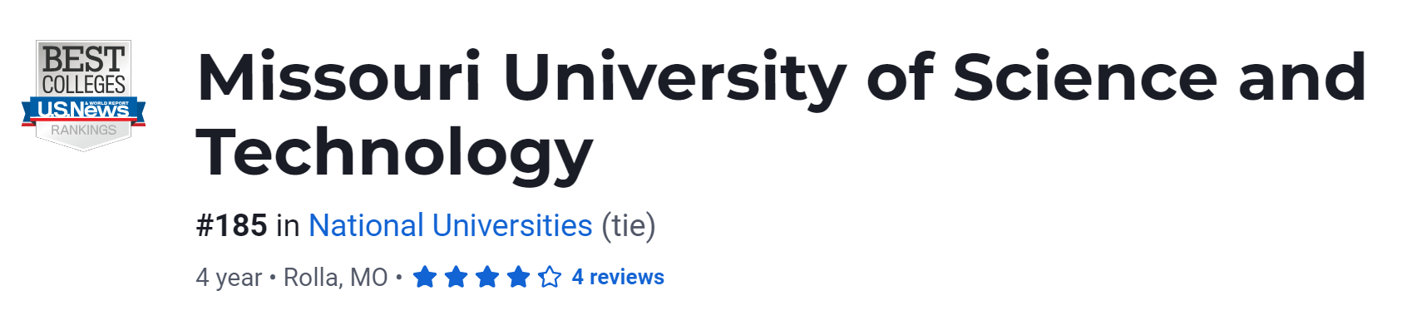Click the (tie) text after ranking
Image resolution: width=1402 pixels, height=335 pixels.
pos(629,226)
